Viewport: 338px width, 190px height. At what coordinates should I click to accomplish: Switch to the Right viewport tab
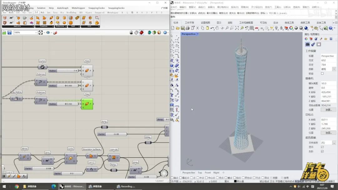coord(216,172)
